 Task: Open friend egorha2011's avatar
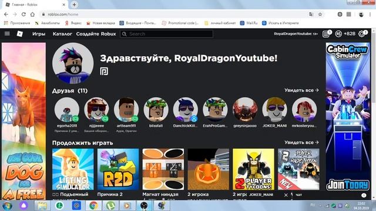[67, 110]
